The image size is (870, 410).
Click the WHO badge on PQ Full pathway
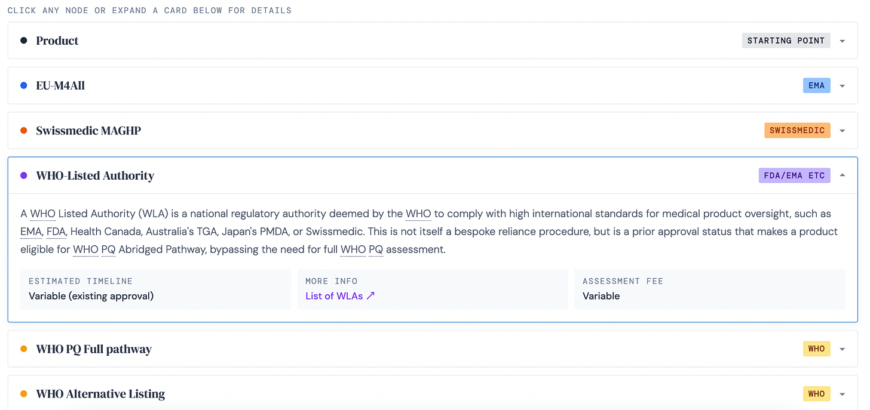tap(816, 349)
